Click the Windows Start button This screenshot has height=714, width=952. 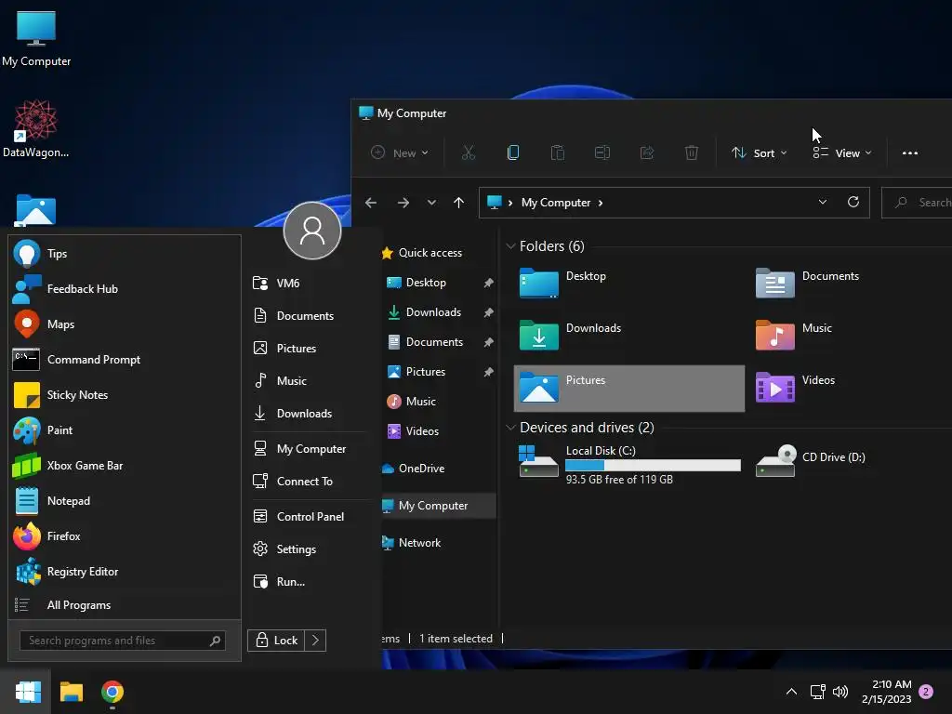point(28,692)
